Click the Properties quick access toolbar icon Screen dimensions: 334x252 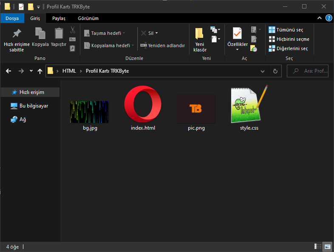coord(21,7)
